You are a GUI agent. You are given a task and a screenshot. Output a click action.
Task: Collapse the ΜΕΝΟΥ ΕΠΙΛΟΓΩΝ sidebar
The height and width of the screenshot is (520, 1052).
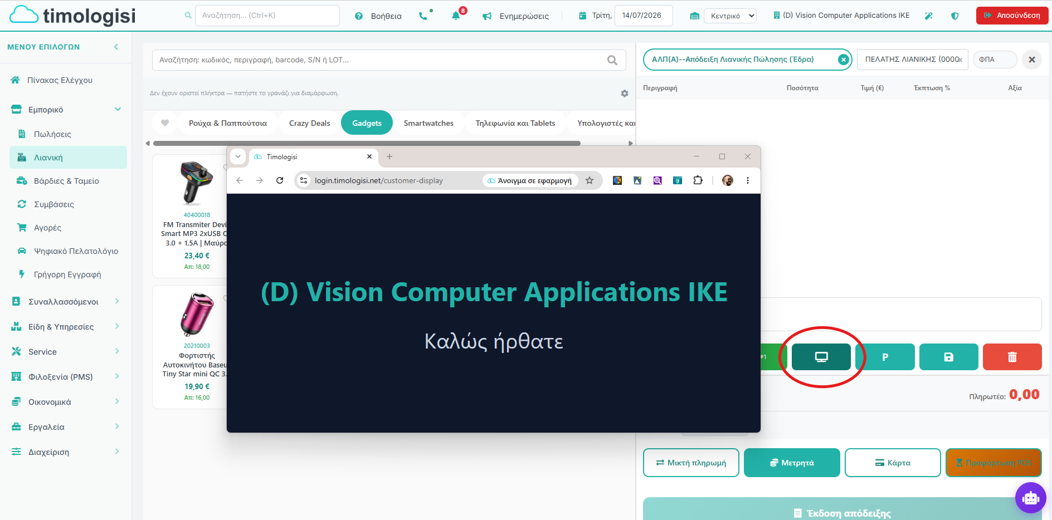pyautogui.click(x=116, y=47)
